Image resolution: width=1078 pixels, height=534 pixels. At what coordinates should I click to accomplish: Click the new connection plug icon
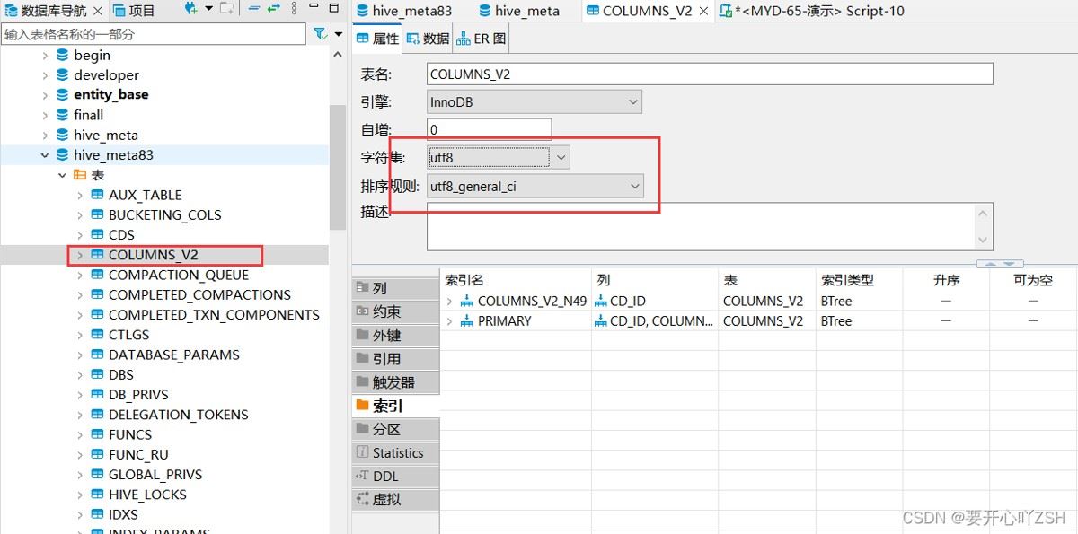tap(190, 9)
